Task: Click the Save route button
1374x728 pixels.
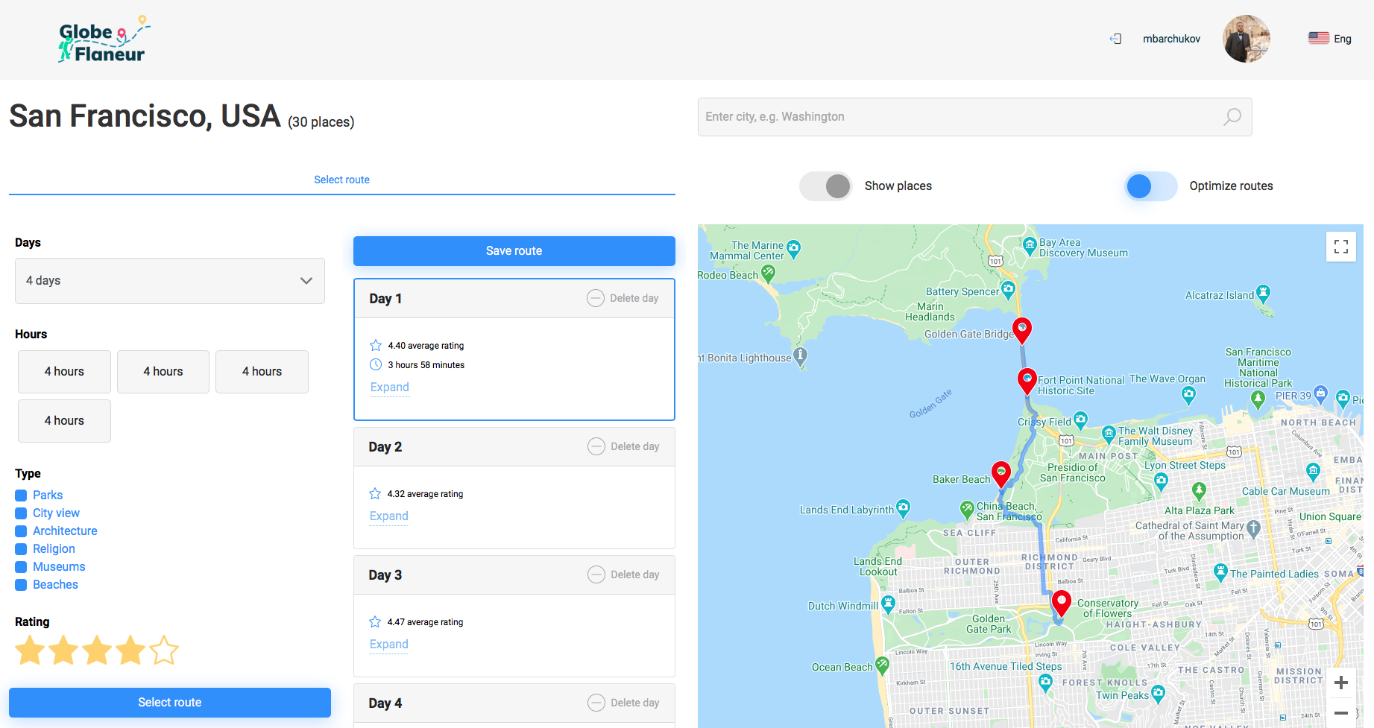Action: [x=514, y=251]
